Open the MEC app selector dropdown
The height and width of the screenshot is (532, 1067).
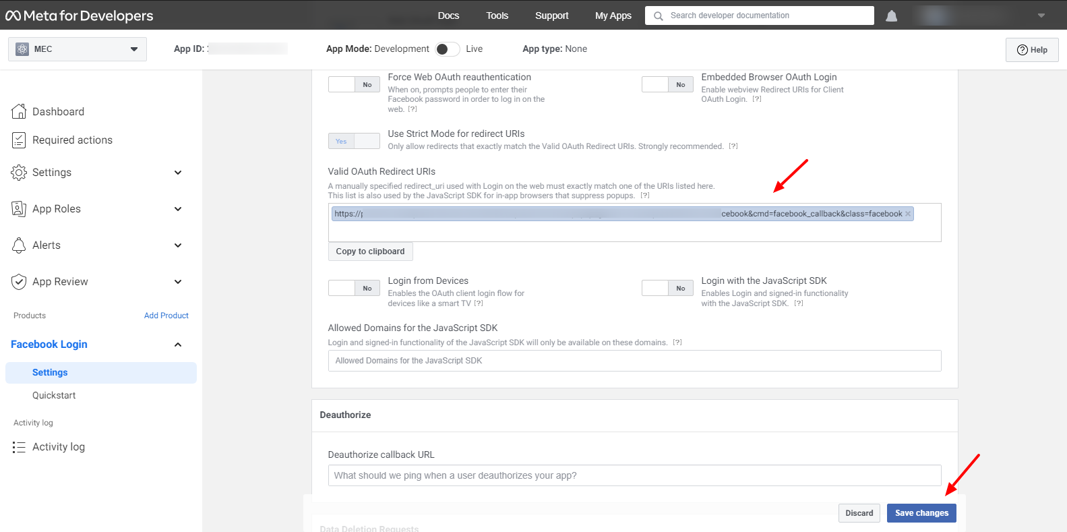click(78, 49)
